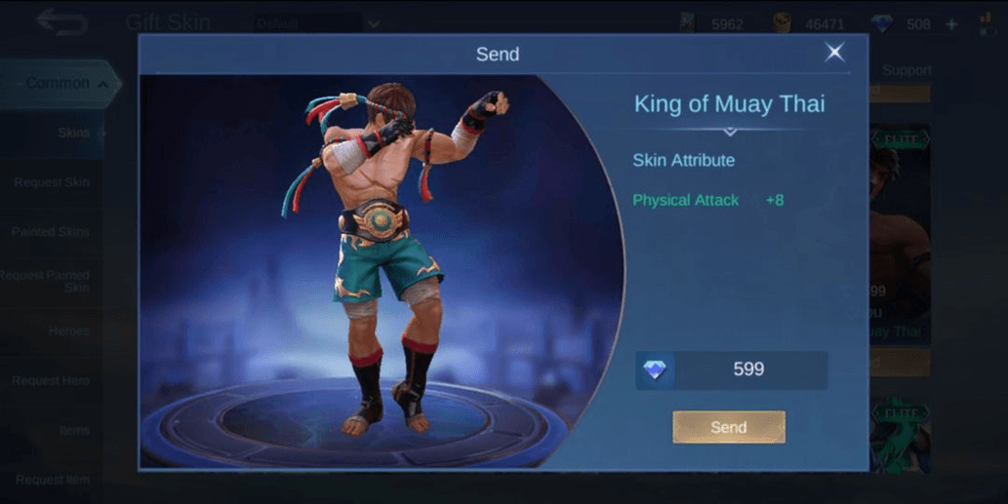Select Items in the sidebar
The width and height of the screenshot is (1008, 504).
[x=74, y=430]
